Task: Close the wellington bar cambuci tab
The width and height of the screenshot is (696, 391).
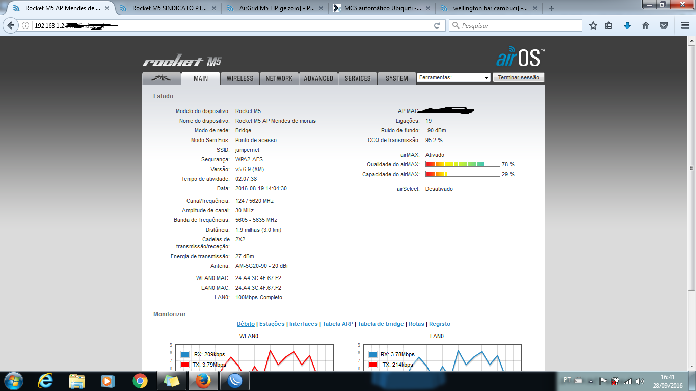Action: 536,8
